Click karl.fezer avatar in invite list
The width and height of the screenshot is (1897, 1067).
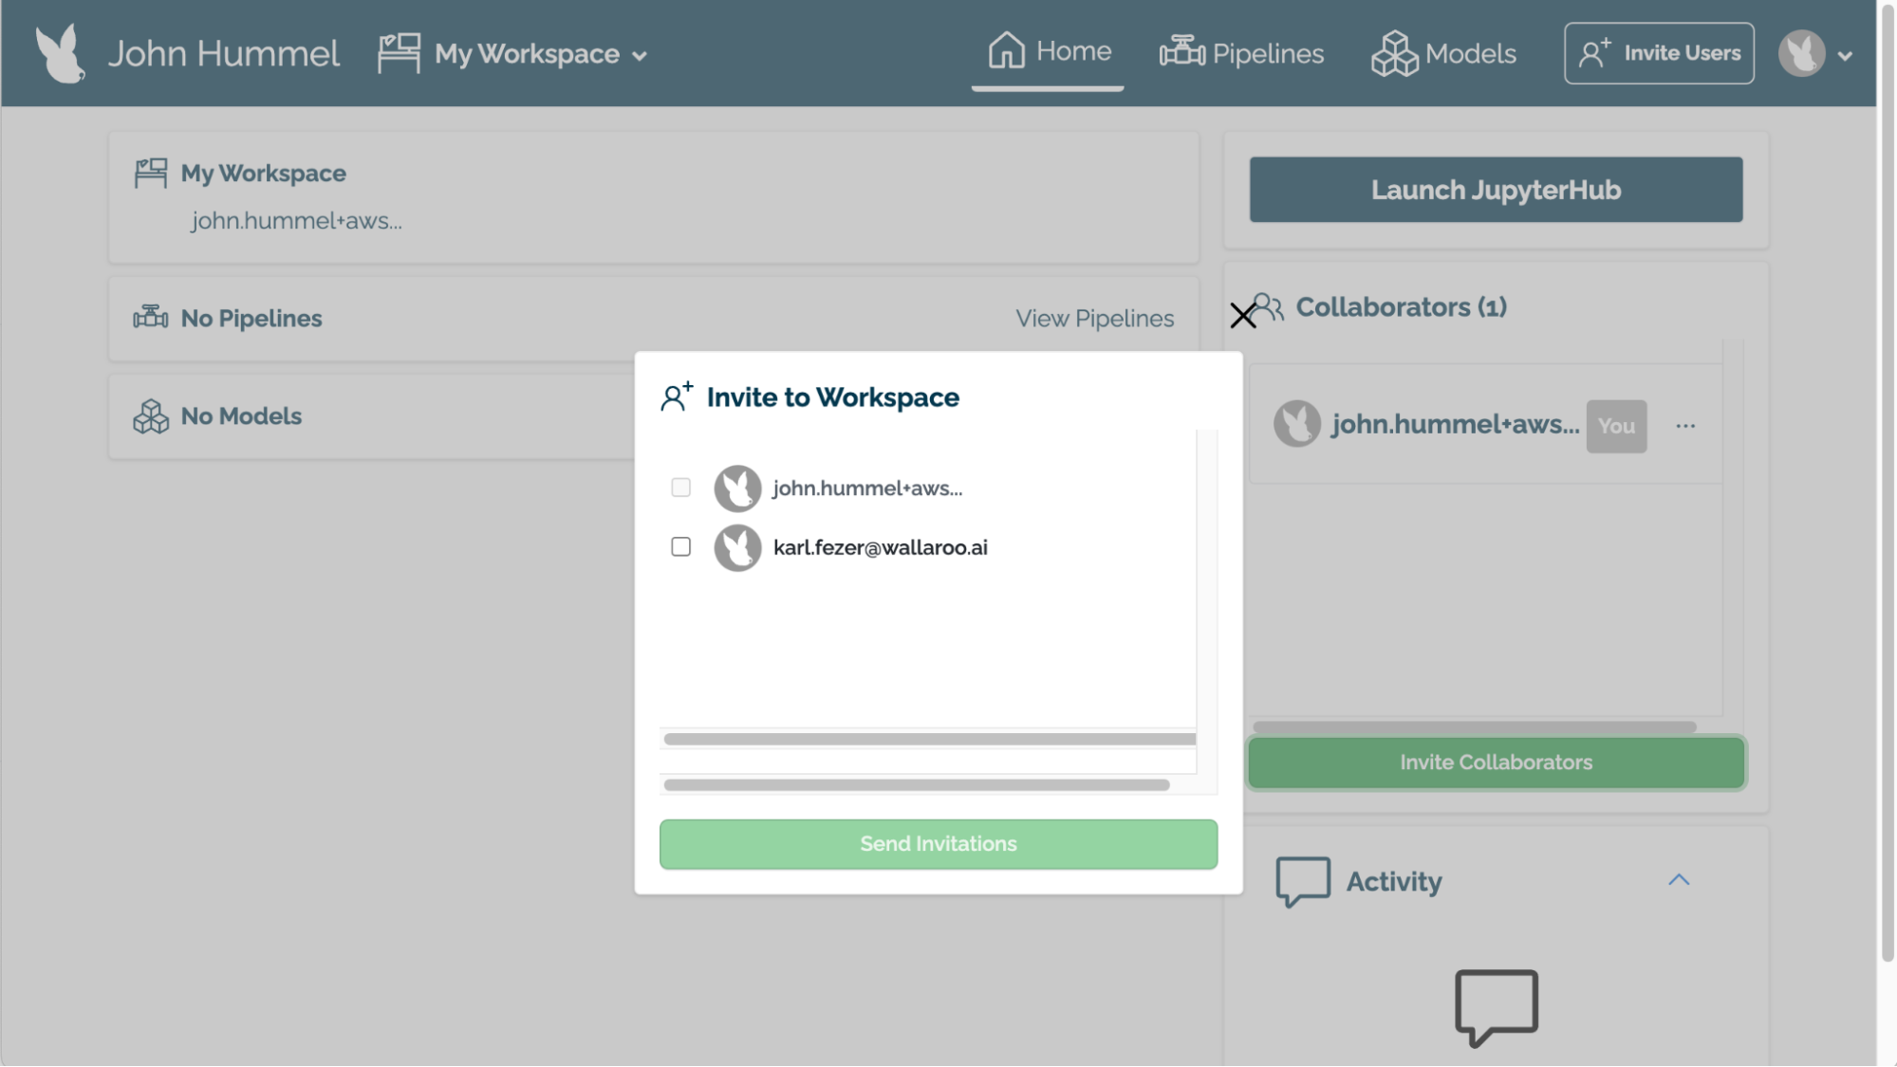click(x=737, y=547)
